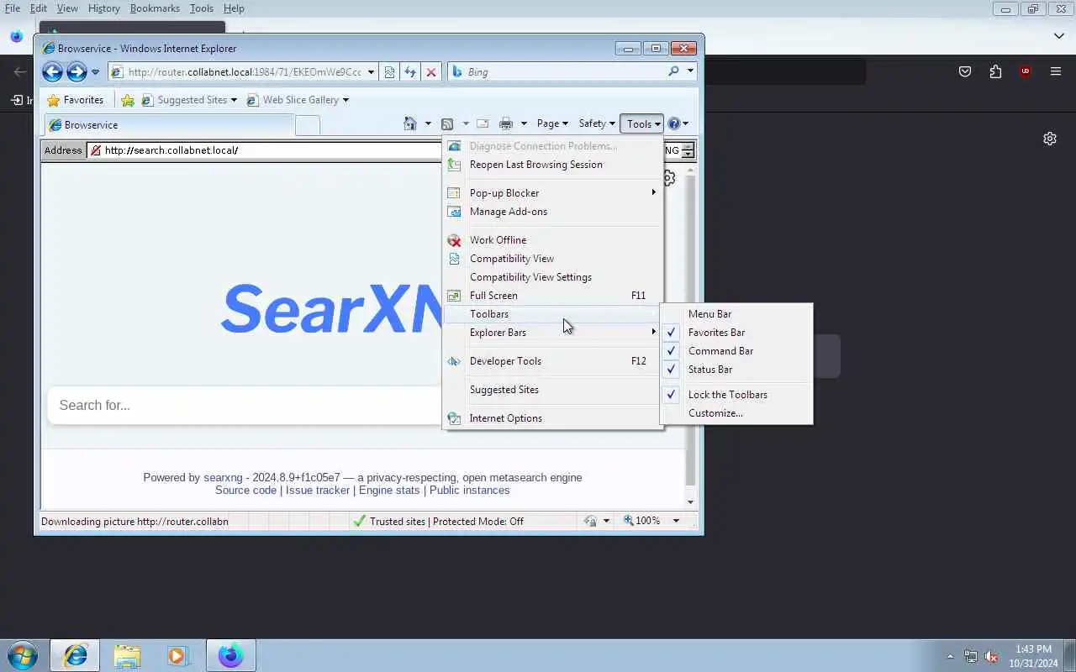Click the IE Bing search box
The height and width of the screenshot is (672, 1076).
pos(556,71)
